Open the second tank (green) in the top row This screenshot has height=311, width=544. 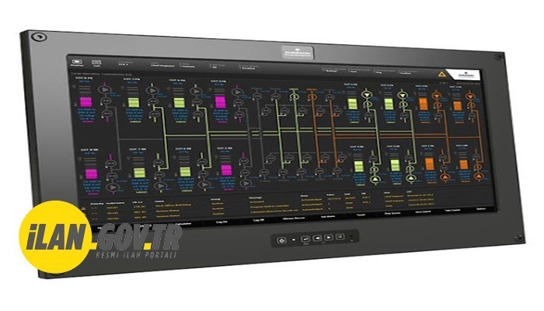[x=134, y=102]
